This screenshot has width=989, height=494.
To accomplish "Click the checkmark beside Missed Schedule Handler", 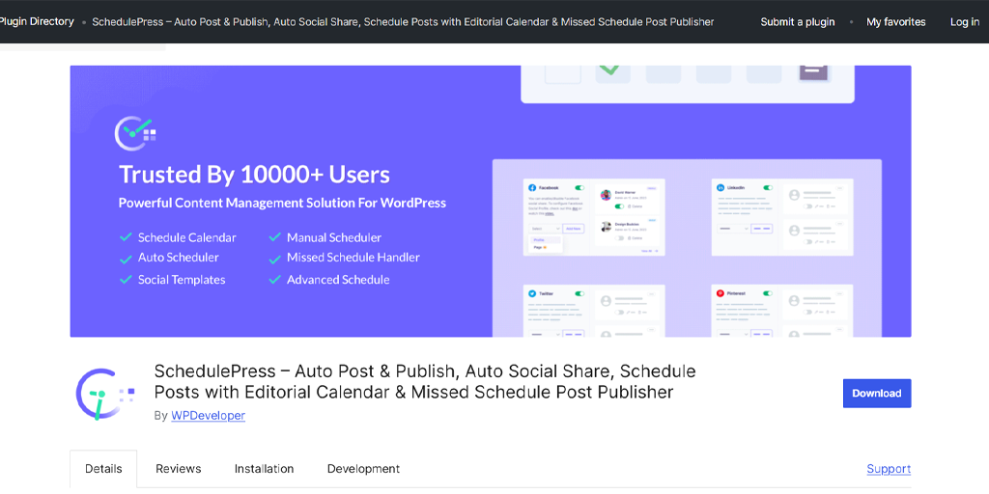I will [x=274, y=258].
